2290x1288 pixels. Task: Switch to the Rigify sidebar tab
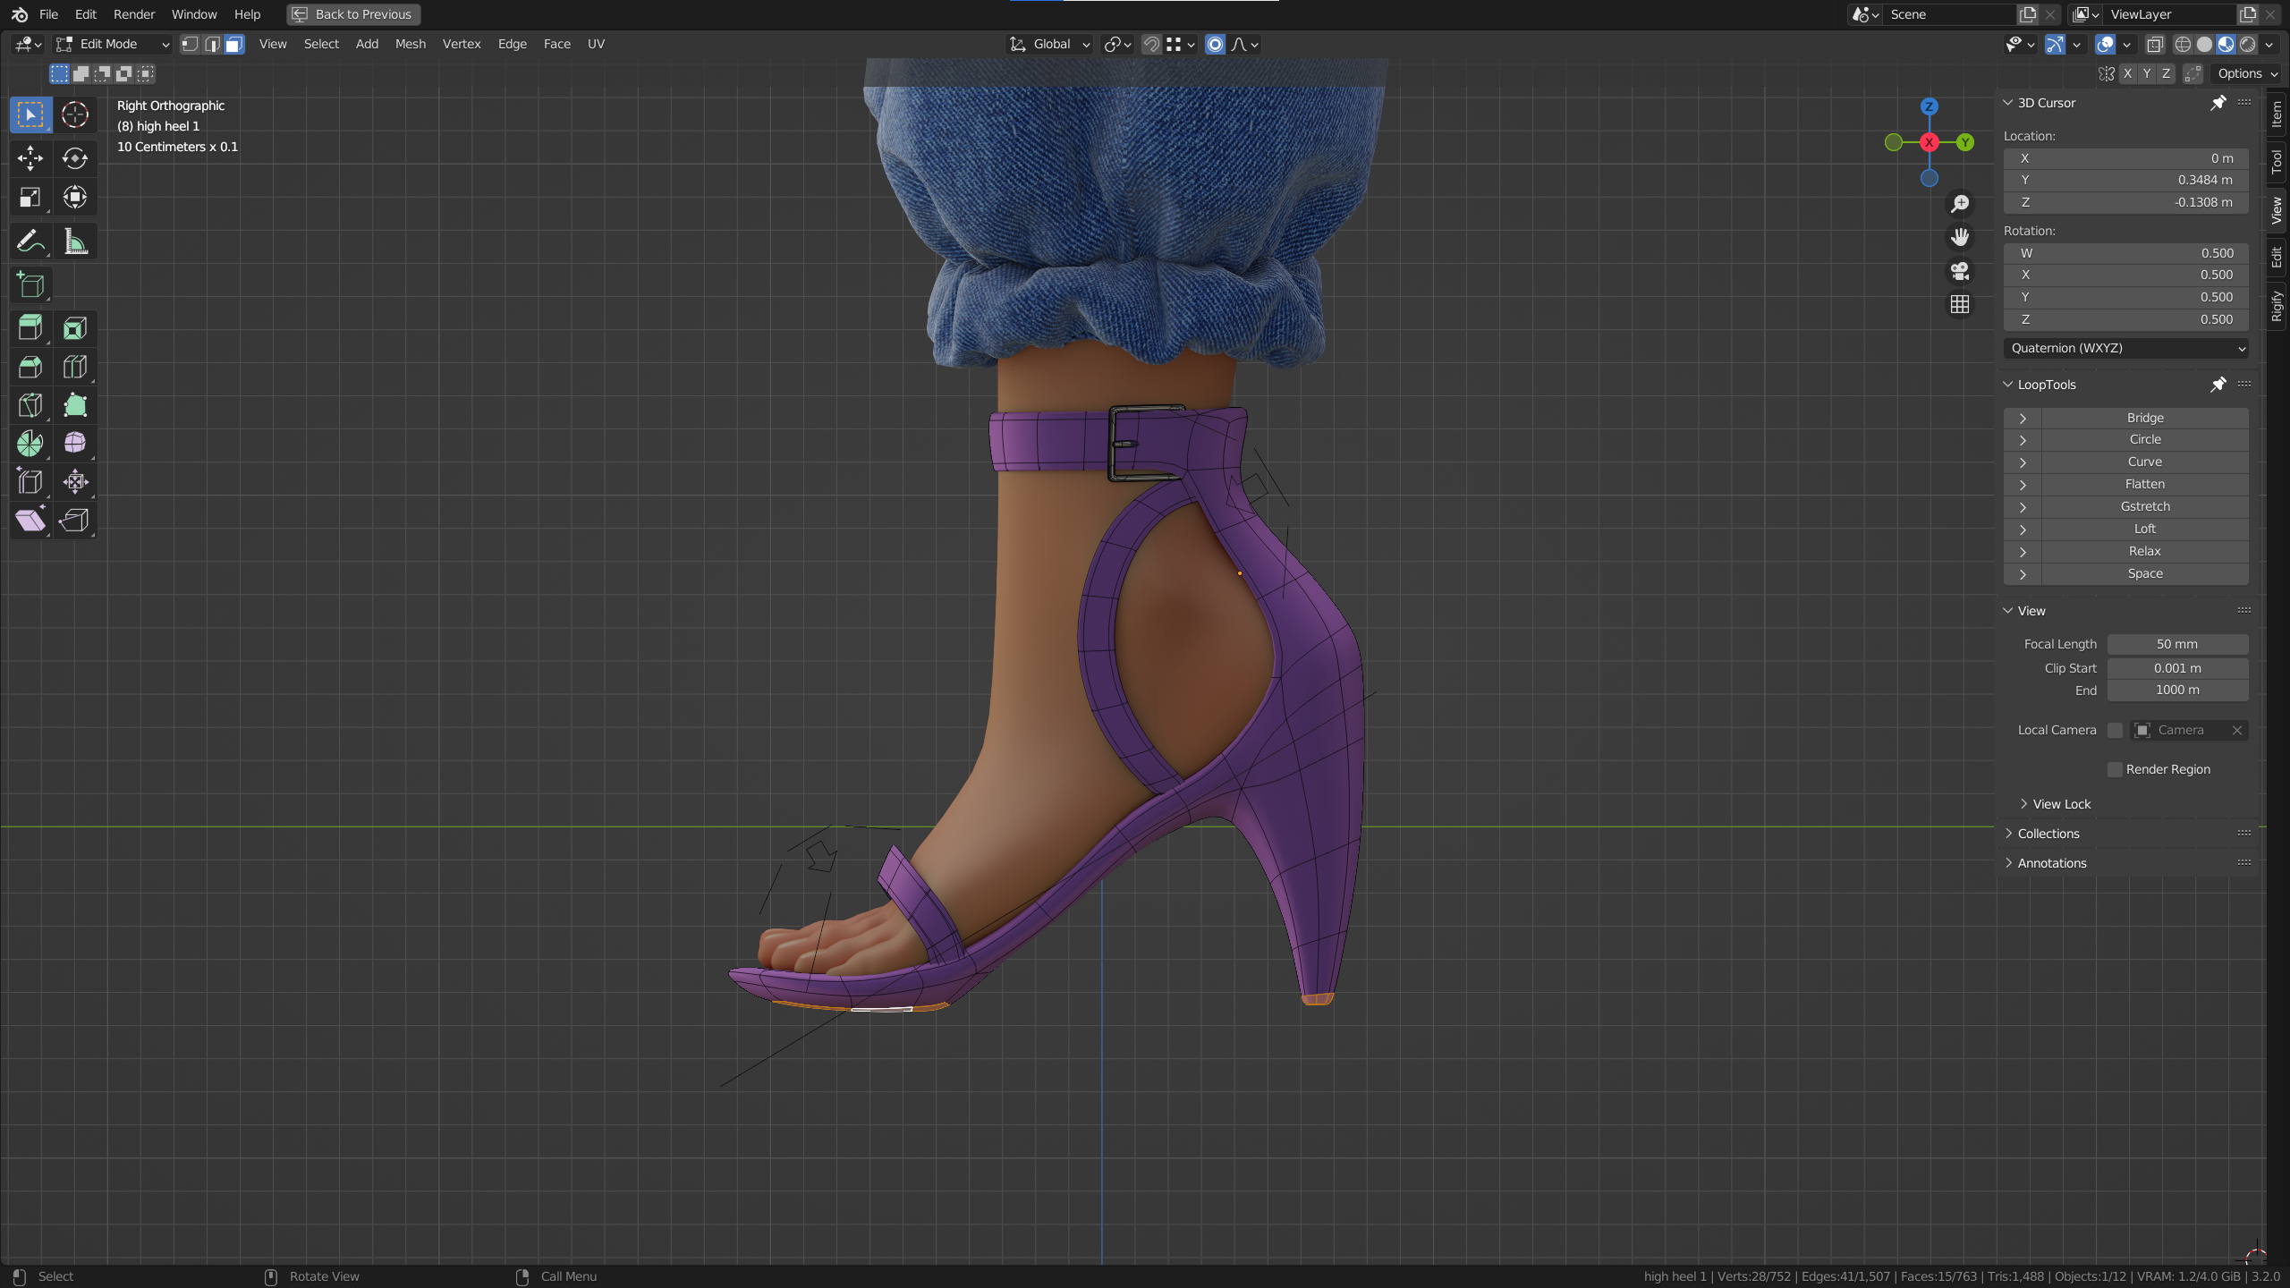[x=2277, y=307]
